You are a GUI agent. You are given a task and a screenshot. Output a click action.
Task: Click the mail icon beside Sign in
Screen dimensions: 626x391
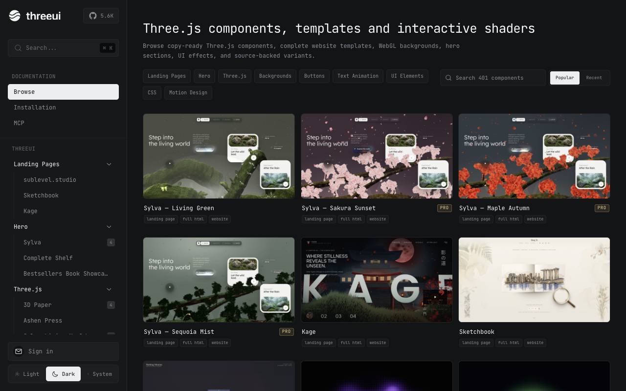click(x=19, y=351)
